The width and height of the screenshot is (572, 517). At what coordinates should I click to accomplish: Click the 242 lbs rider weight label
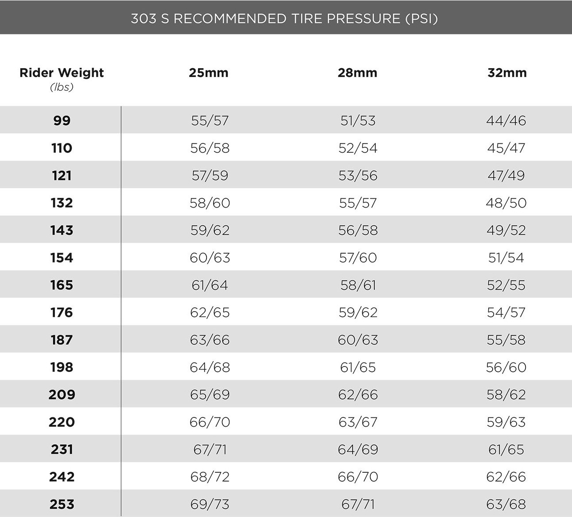click(x=62, y=477)
